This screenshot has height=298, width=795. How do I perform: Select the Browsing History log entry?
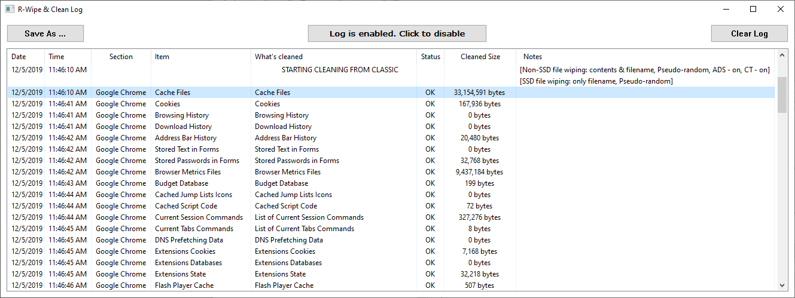(391, 115)
